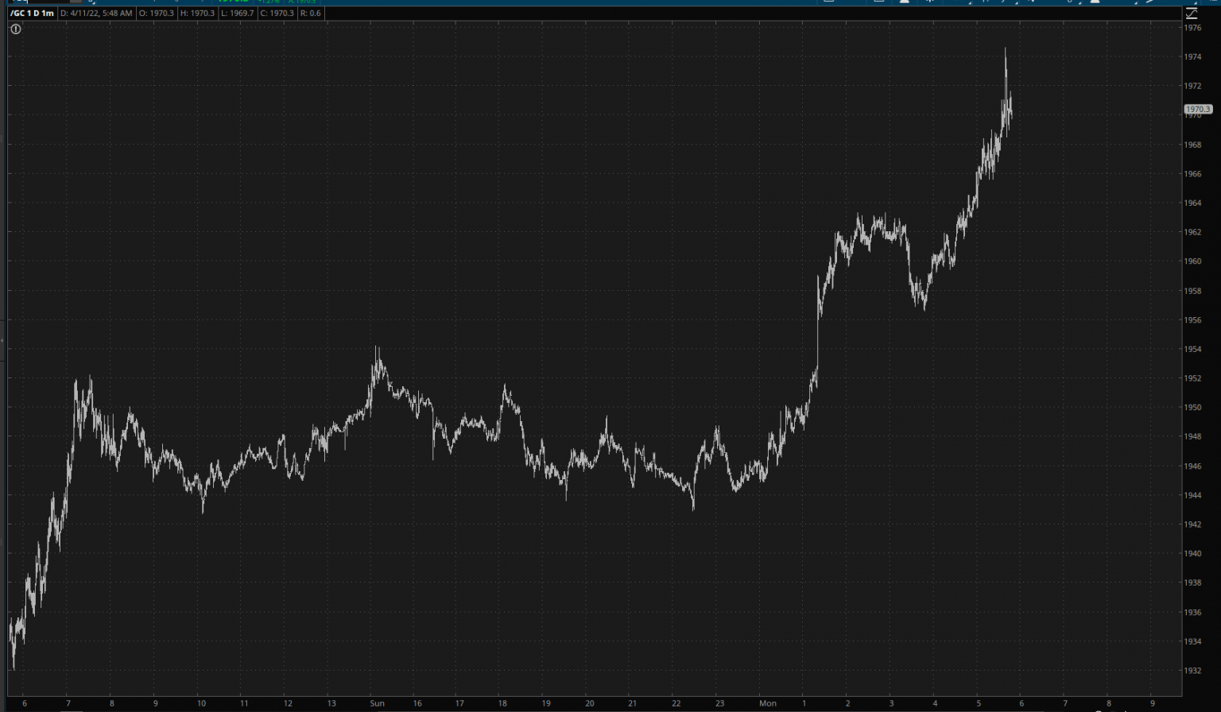The image size is (1221, 712).
Task: Click the /GC 1 D 1m chart label
Action: (33, 14)
